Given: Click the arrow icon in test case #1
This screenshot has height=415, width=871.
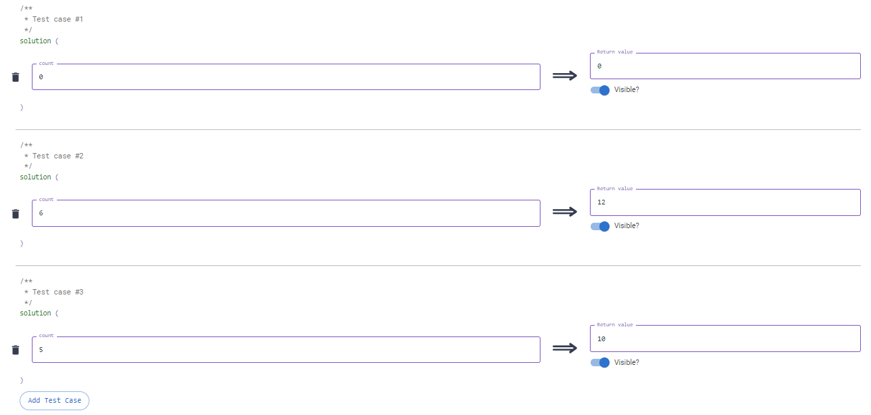Looking at the screenshot, I should [x=565, y=76].
